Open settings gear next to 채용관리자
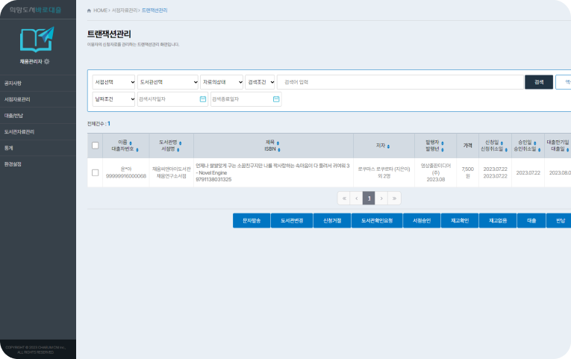This screenshot has width=571, height=359. (x=47, y=61)
